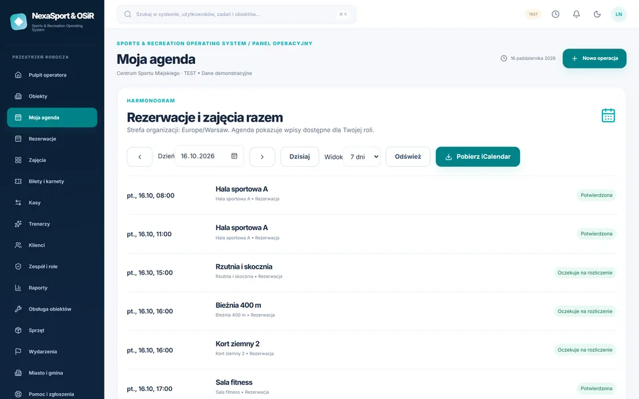This screenshot has height=399, width=639.
Task: Click the calendar icon in the Harmonogram card
Action: tap(608, 116)
